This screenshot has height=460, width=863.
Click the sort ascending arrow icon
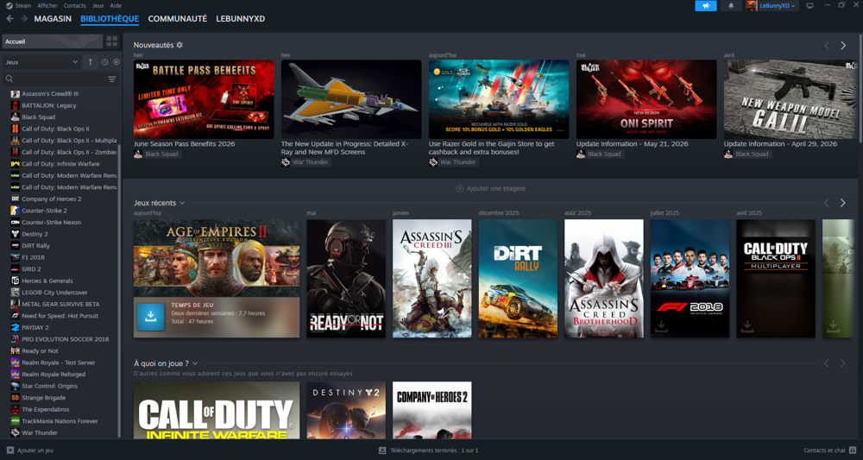[x=91, y=62]
